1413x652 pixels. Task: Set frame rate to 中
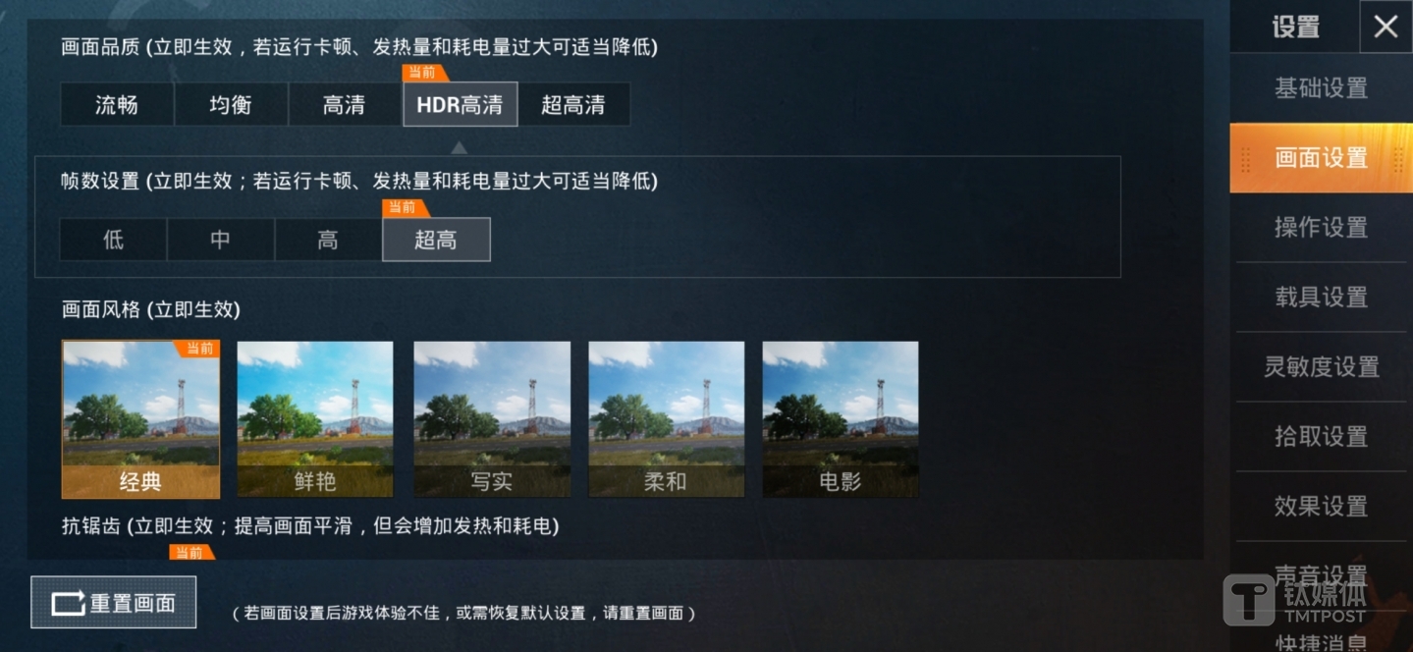pos(221,240)
